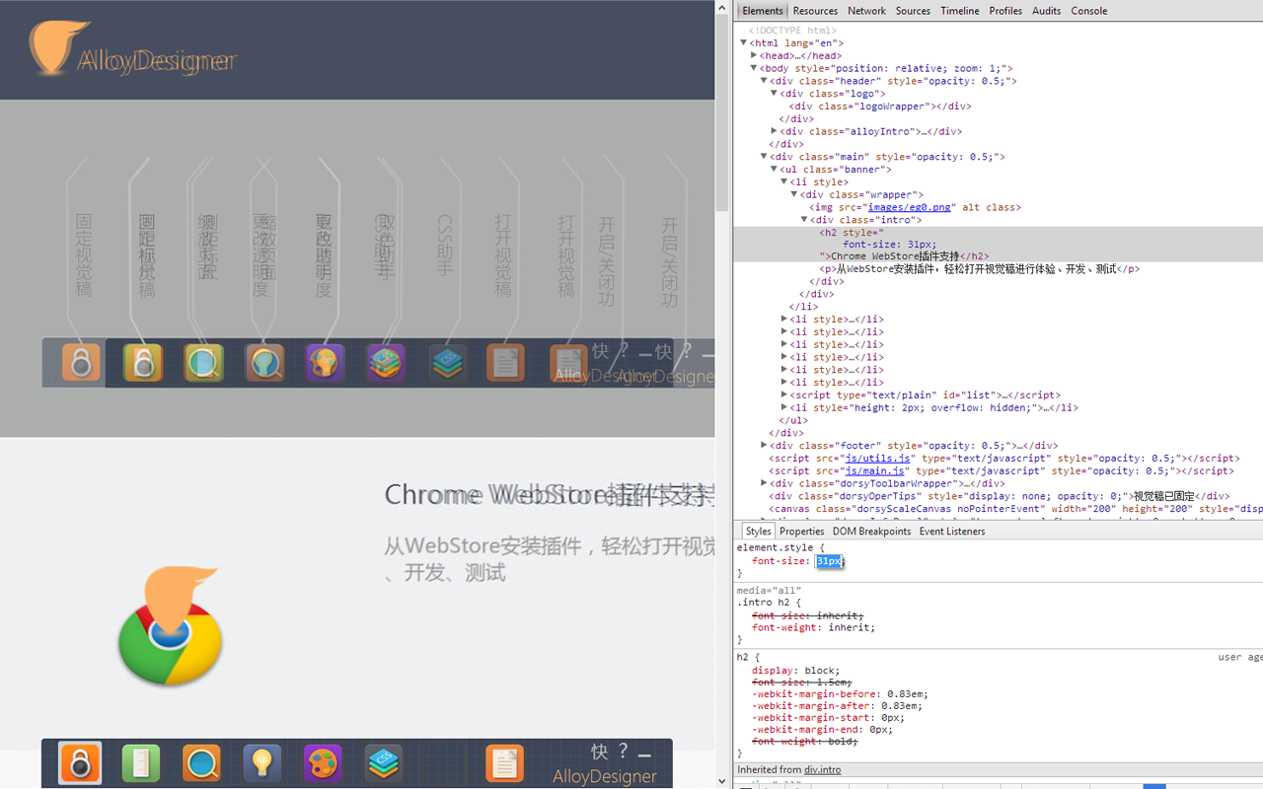Click the lock icon in the grey banner image
1263x789 pixels.
pos(81,363)
